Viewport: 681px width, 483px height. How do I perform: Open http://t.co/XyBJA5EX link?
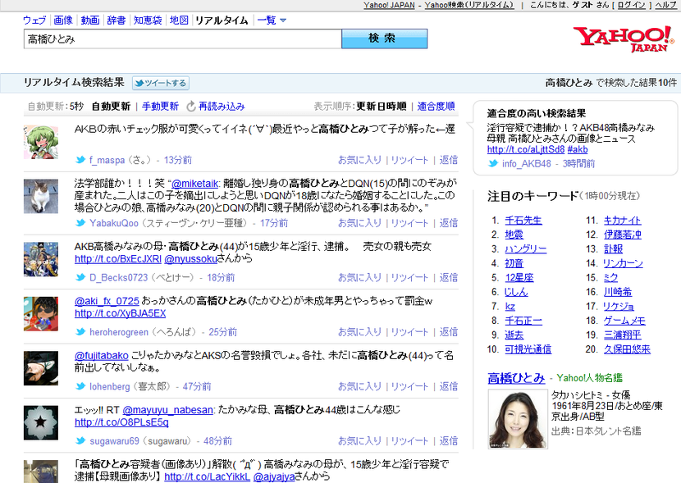point(121,313)
